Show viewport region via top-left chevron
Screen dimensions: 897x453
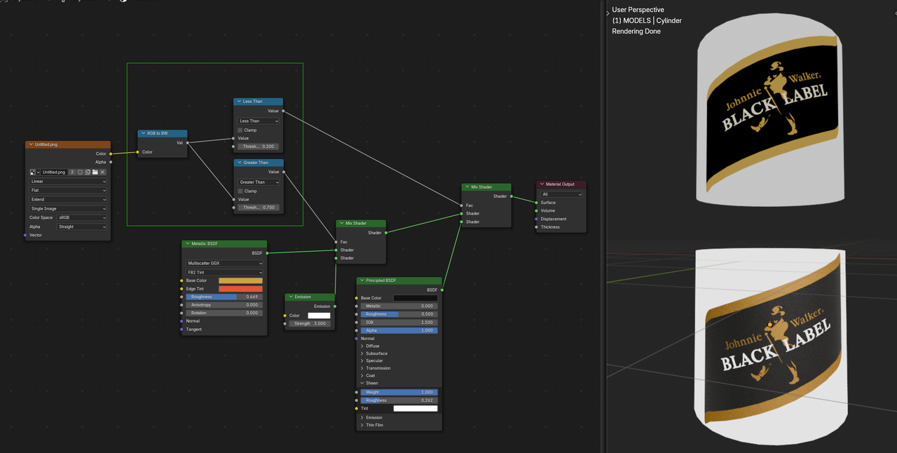tap(608, 13)
